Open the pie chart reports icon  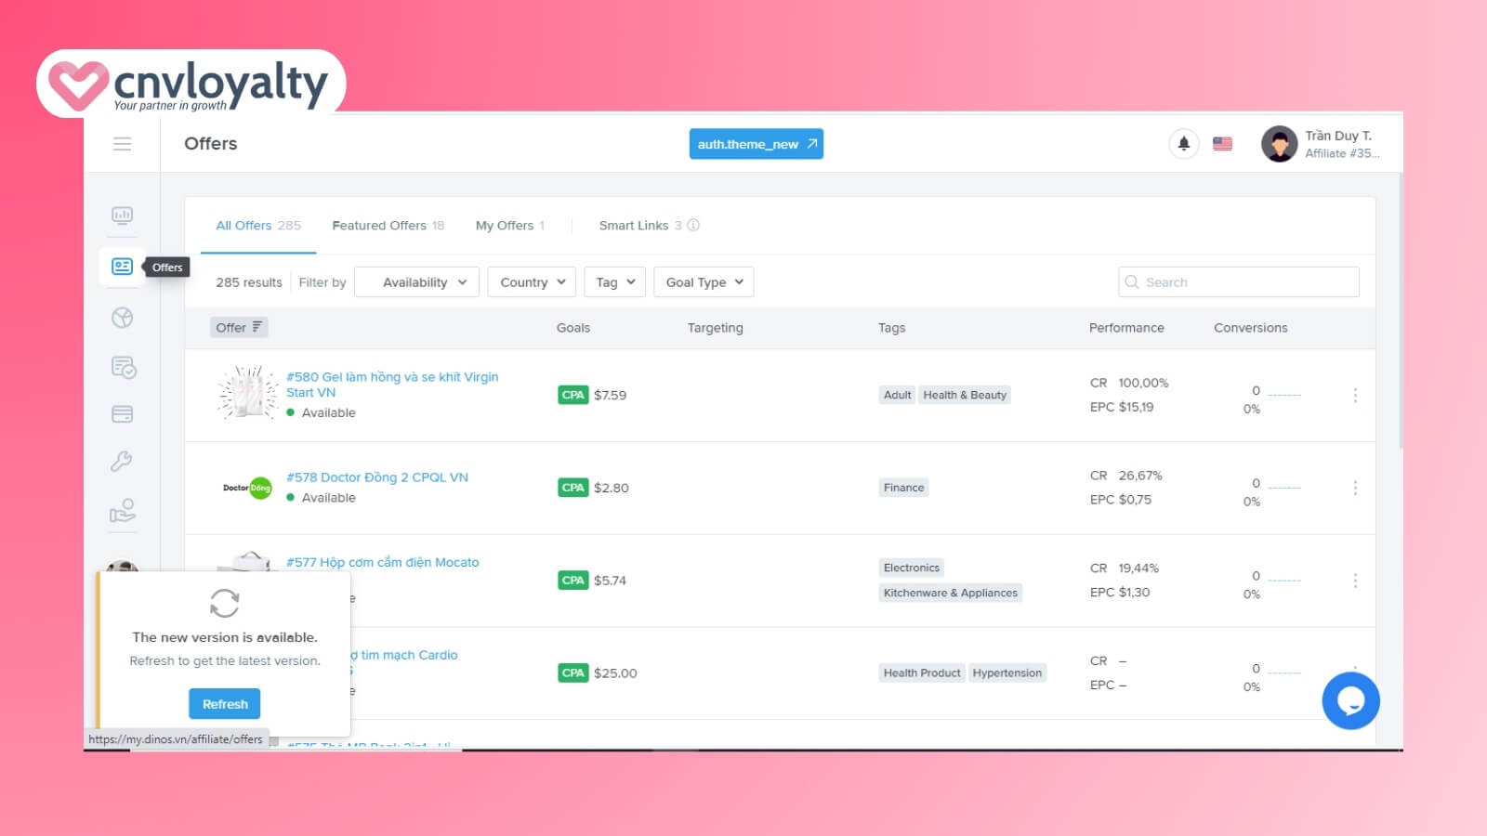click(x=122, y=317)
